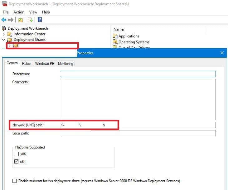Expand the unnamed deployment share node
Image resolution: width=228 pixels, height=190 pixels.
9,46
